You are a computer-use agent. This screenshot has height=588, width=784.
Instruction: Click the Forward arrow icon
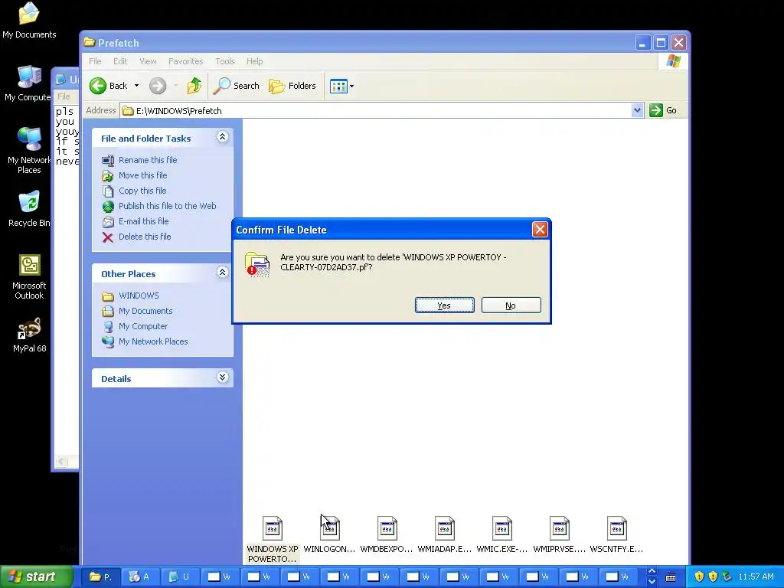click(158, 86)
